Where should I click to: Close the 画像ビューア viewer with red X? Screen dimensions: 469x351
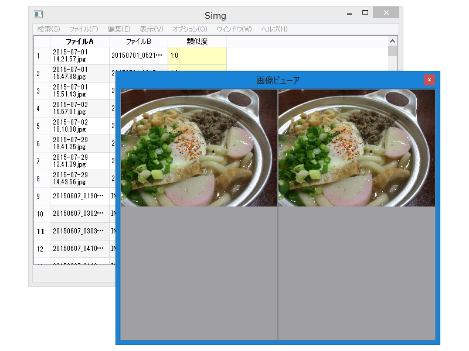[430, 80]
